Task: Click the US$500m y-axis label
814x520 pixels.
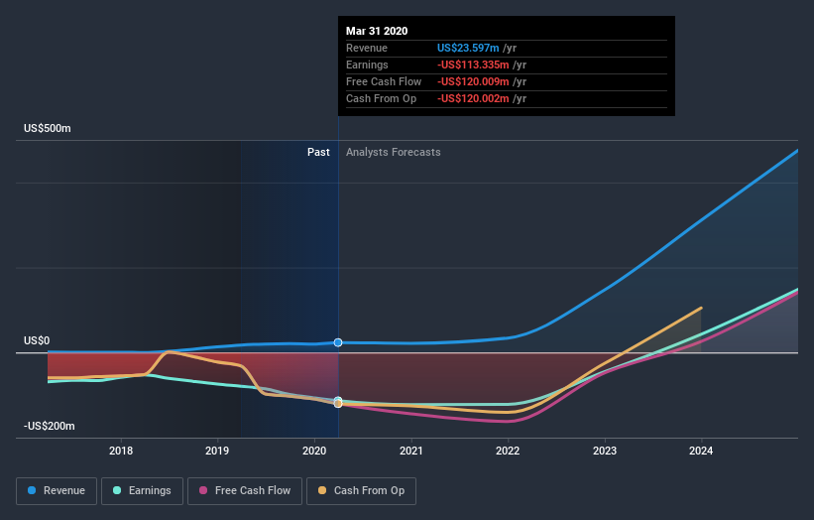Action: [x=48, y=128]
